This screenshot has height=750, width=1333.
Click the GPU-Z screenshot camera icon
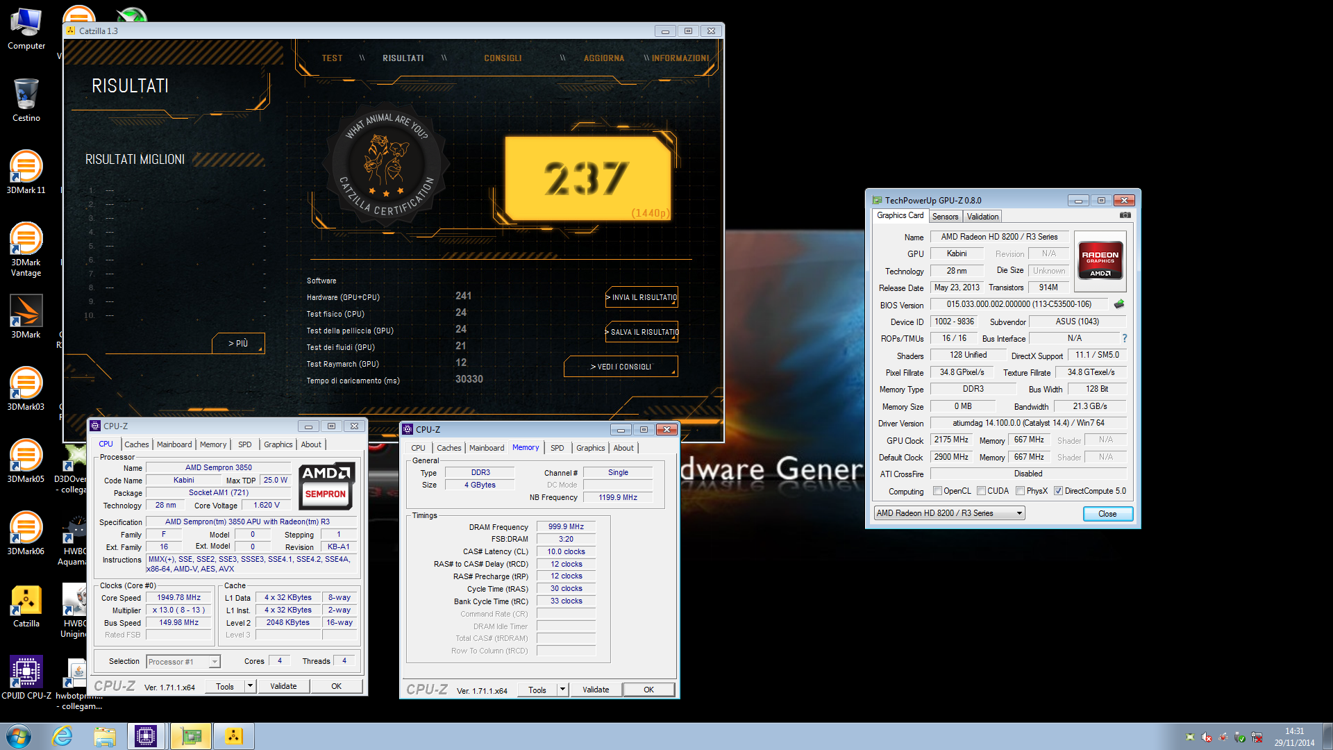tap(1125, 215)
